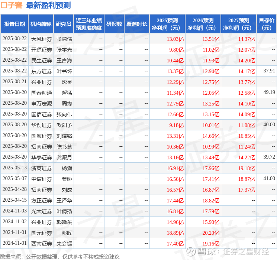The width and height of the screenshot is (277, 260).
Task: Click analyst name 郭晓东
Action: click(x=64, y=222)
